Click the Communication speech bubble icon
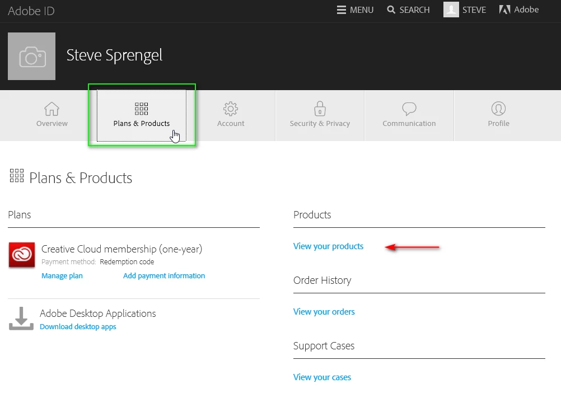Viewport: 561px width, 393px height. (x=409, y=109)
